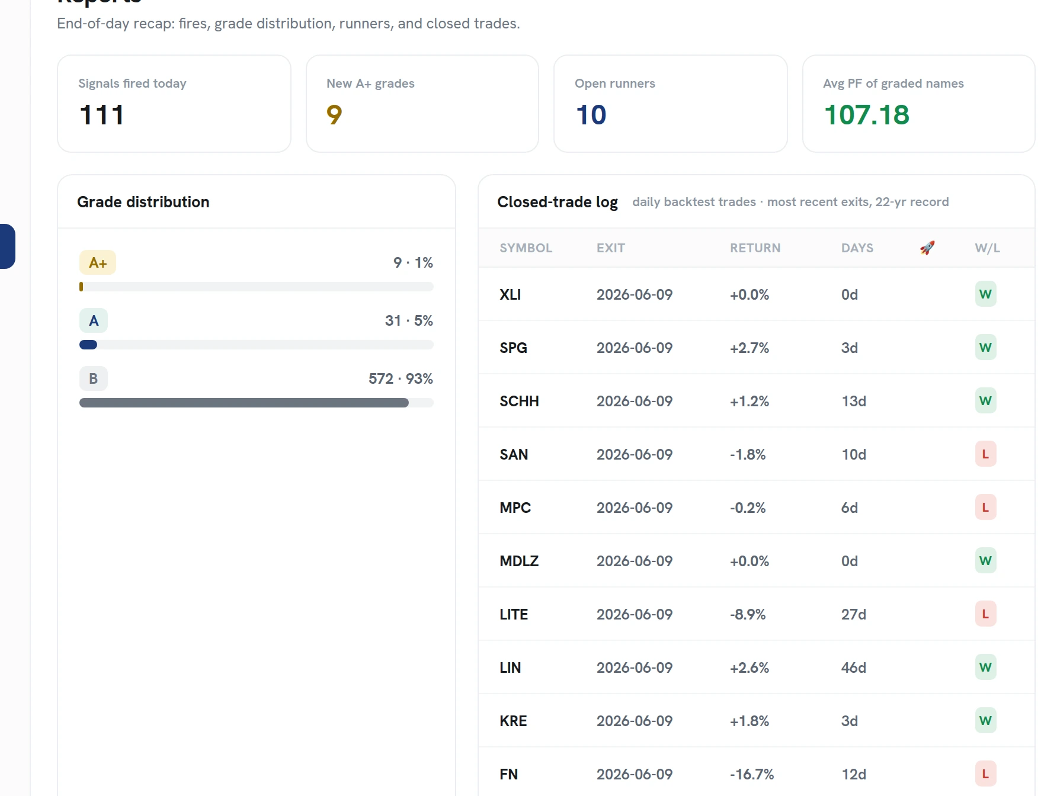Viewport: 1057px width, 796px height.
Task: Open the Open runners card
Action: (x=671, y=104)
